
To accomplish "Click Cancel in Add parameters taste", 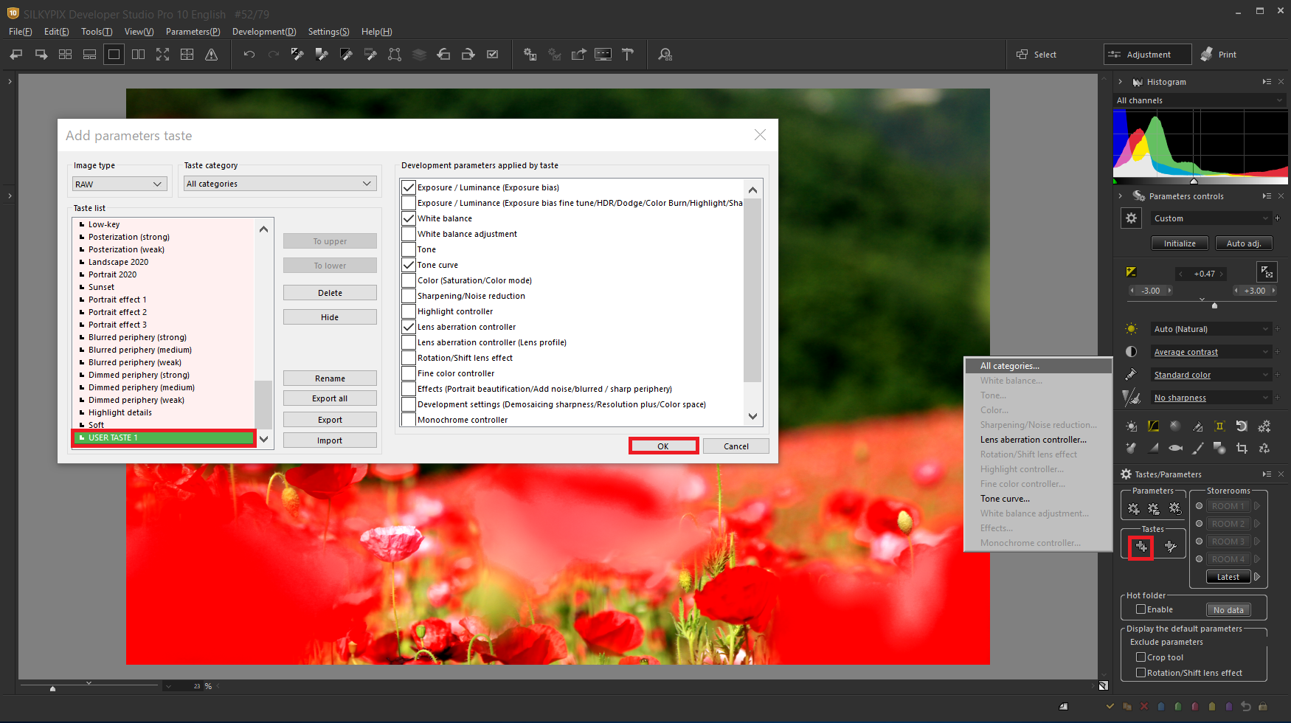I will 736,446.
